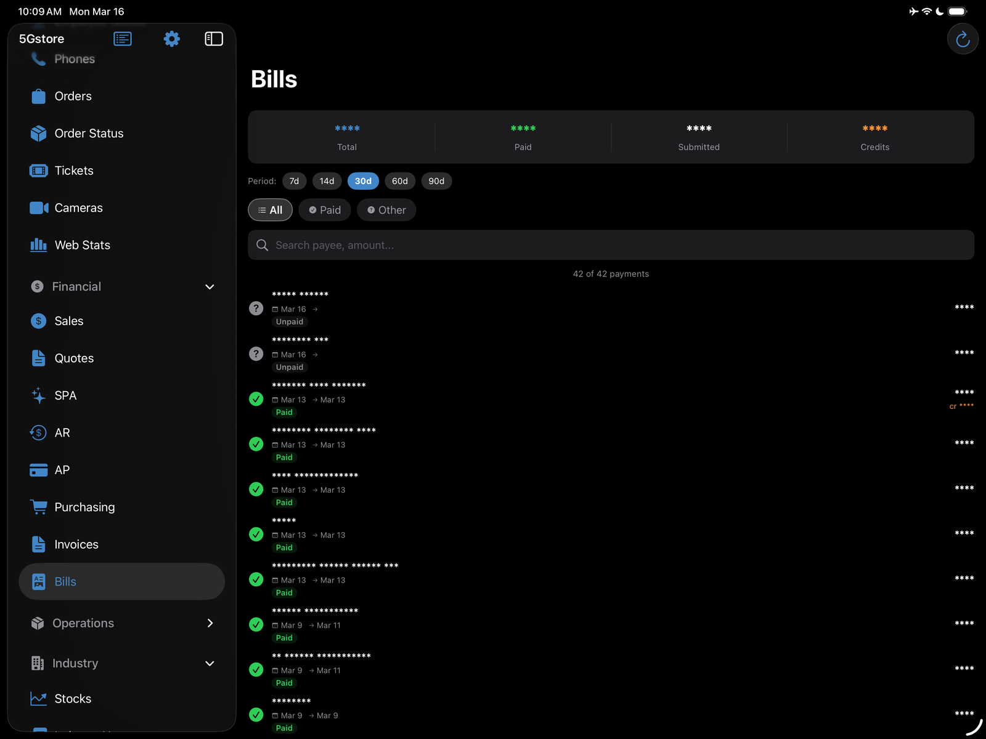This screenshot has height=739, width=986.
Task: Open the AP credit card icon
Action: (x=38, y=469)
